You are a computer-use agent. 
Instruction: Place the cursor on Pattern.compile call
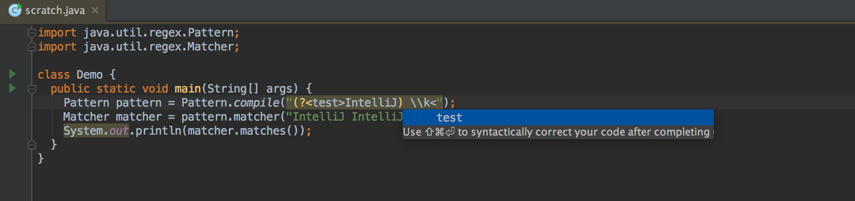point(230,102)
